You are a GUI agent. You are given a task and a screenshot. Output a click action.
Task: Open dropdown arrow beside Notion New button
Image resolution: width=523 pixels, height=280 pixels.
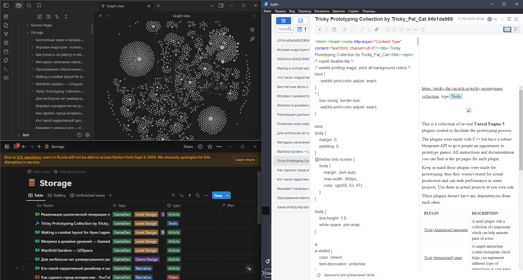pyautogui.click(x=228, y=196)
